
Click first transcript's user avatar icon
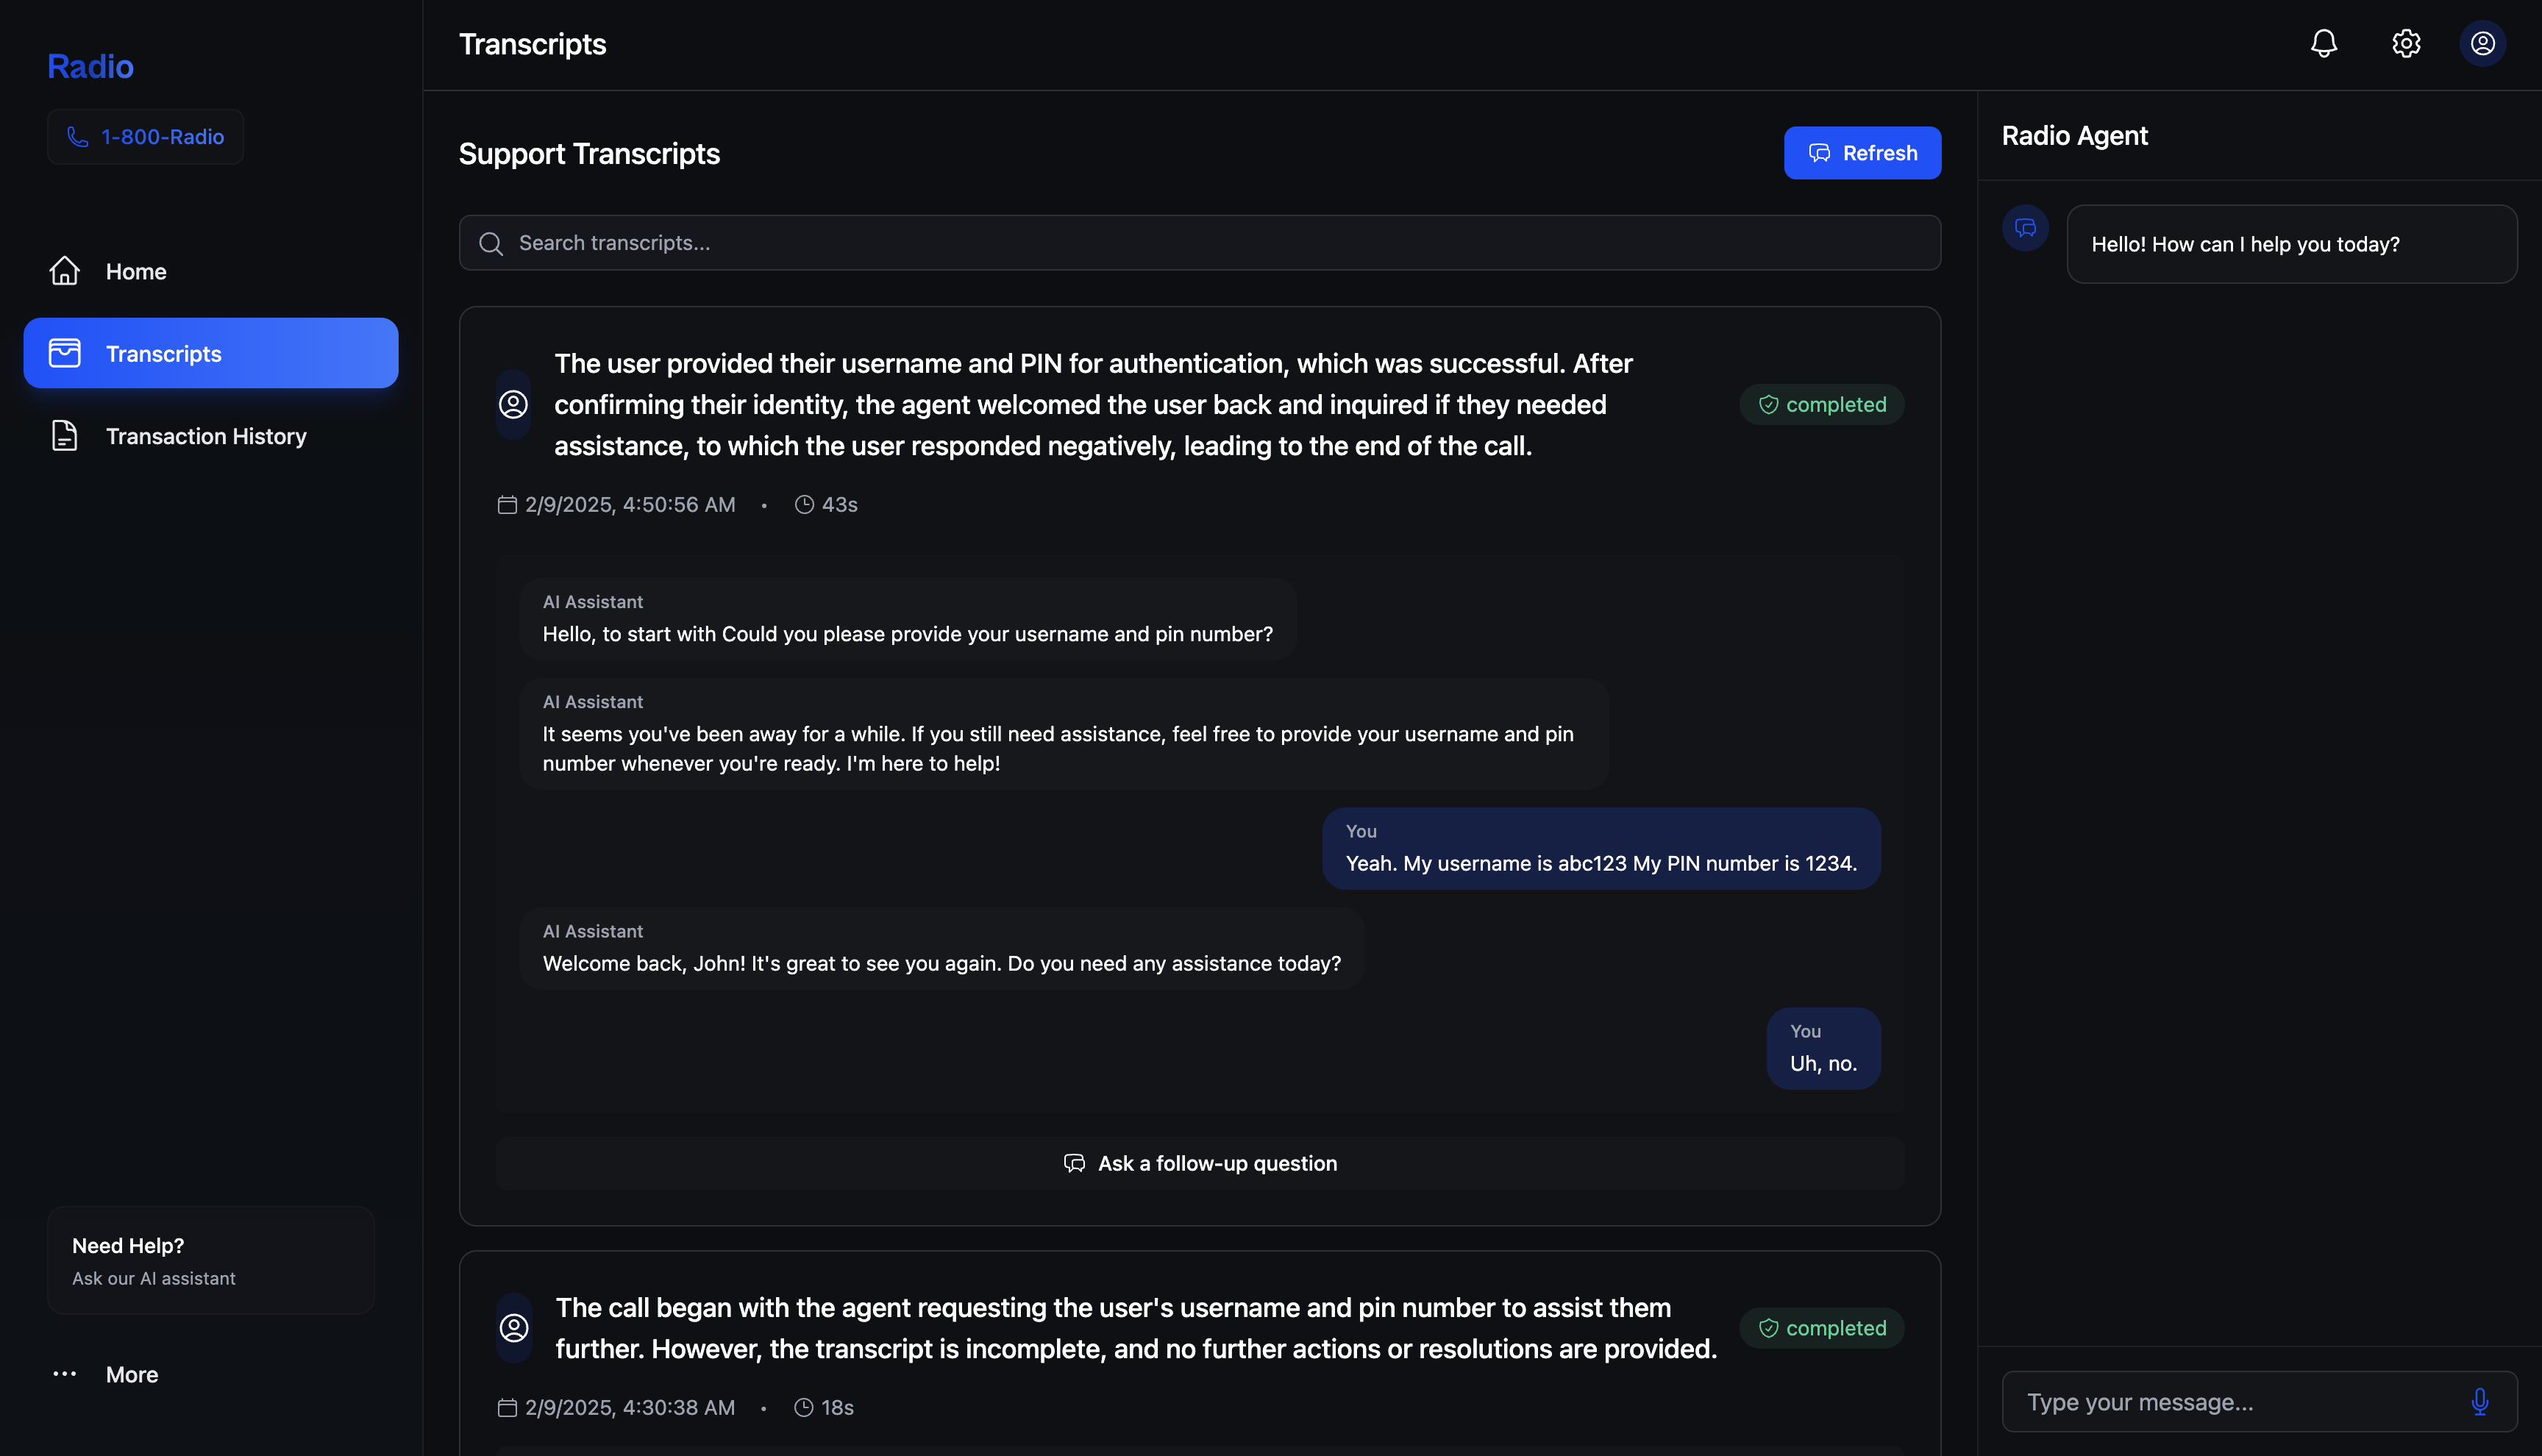coord(513,404)
